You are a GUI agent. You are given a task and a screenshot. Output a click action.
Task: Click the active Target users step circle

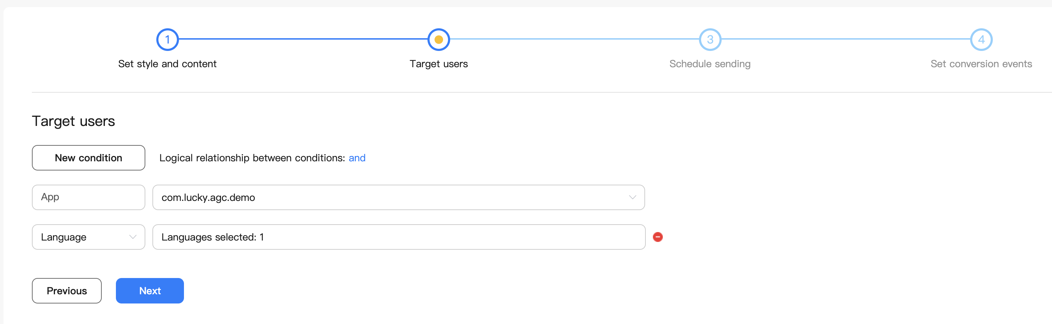[x=438, y=40]
